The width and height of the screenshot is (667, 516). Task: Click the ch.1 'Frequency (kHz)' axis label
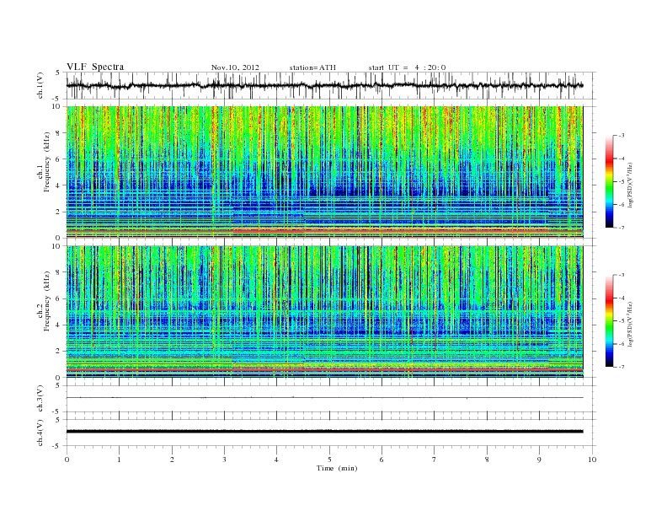point(47,162)
